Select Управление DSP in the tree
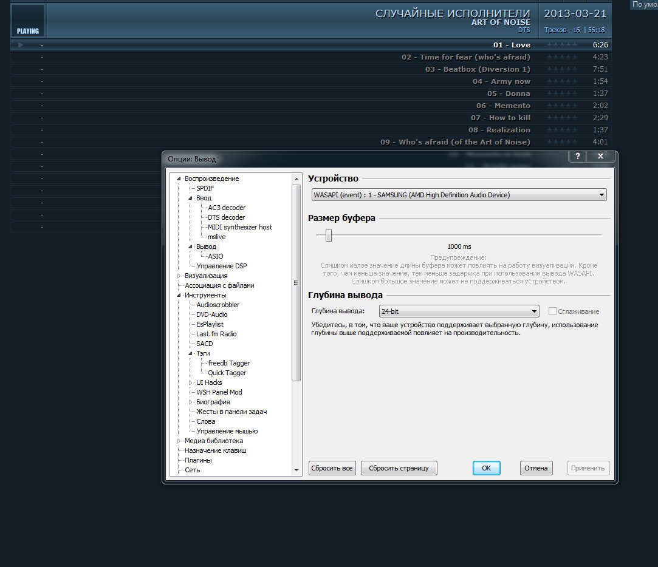 click(221, 266)
